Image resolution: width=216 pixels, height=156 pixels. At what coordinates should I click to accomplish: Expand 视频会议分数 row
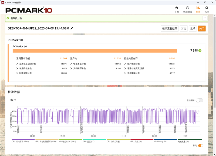pyautogui.click(x=17, y=68)
